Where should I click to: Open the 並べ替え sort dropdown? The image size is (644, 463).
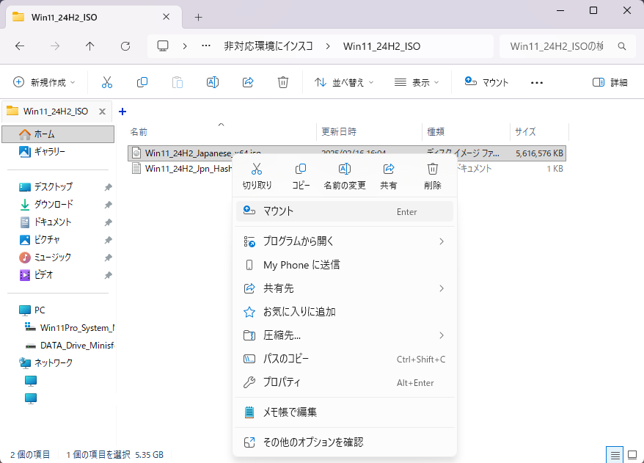(344, 82)
